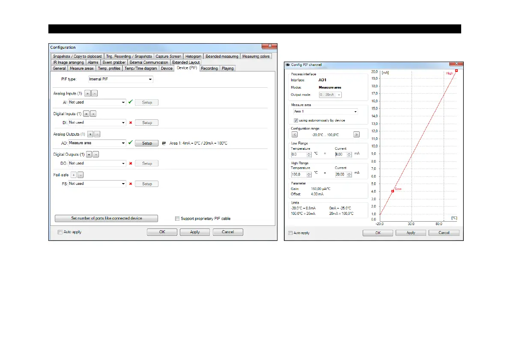Viewport: 510px width, 359px height.
Task: Click OK in Configuration dialog
Action: click(162, 232)
